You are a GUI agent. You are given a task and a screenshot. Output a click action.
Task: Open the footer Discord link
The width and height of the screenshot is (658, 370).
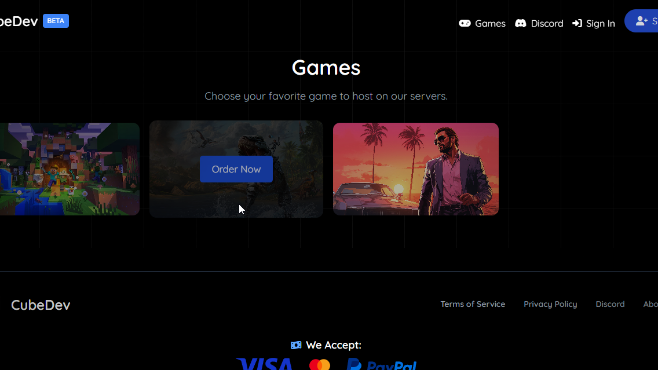pos(610,304)
